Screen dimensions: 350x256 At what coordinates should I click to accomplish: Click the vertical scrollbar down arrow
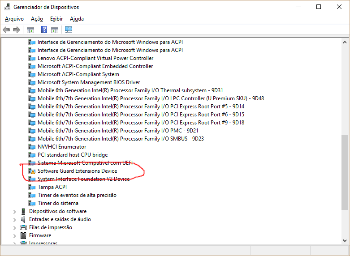345,241
